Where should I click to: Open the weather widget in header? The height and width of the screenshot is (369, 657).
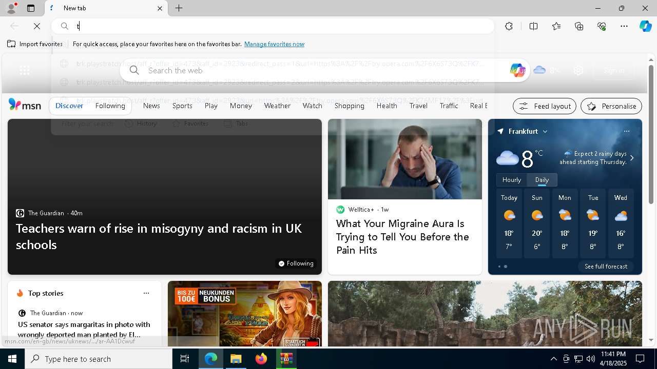point(547,70)
